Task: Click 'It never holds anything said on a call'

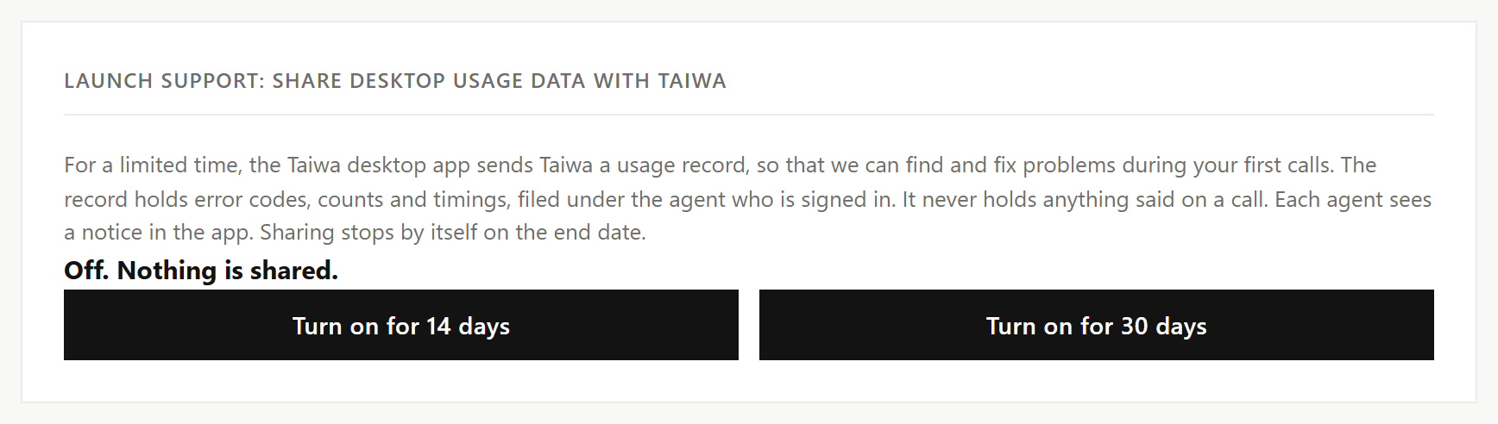Action: tap(1084, 199)
